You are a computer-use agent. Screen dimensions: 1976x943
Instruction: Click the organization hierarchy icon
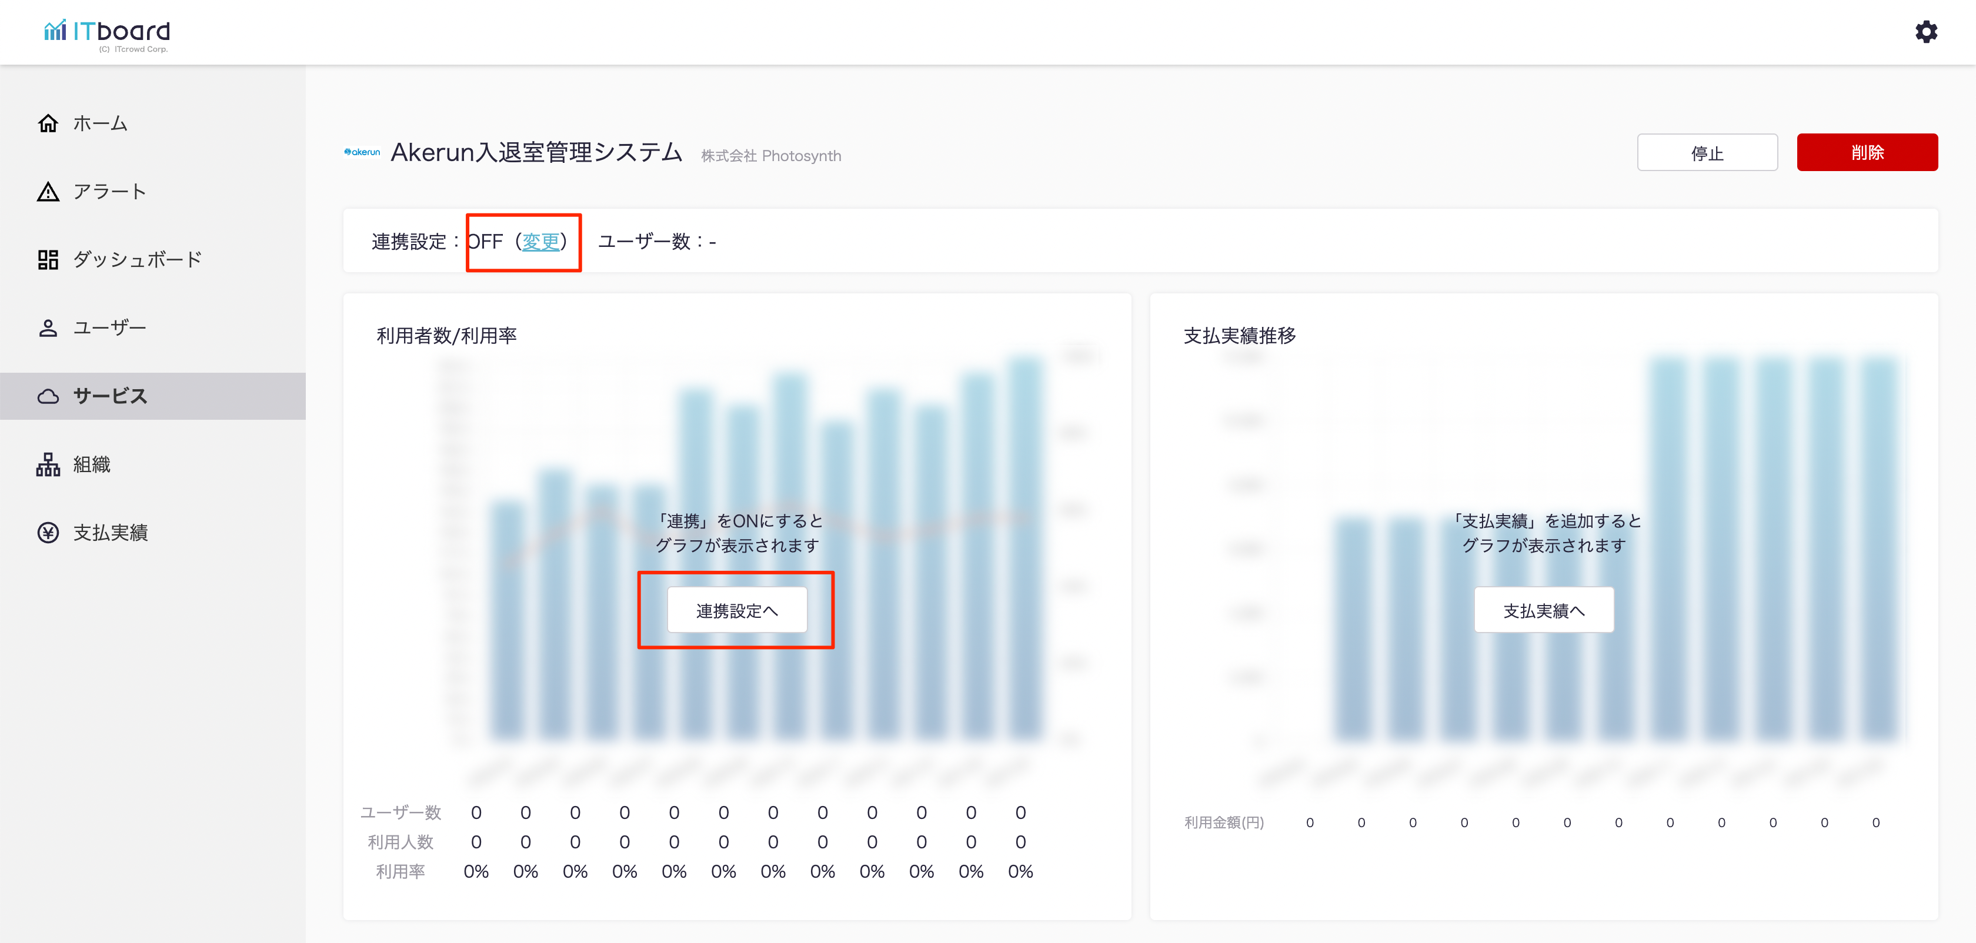(x=48, y=464)
